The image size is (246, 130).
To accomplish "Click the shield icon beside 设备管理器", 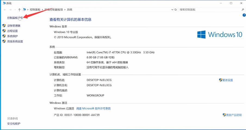I will point(4,26).
